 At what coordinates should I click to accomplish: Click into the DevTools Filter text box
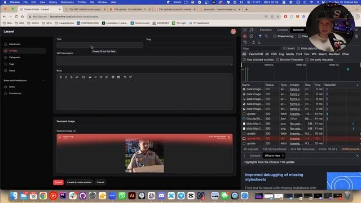[x=261, y=48]
